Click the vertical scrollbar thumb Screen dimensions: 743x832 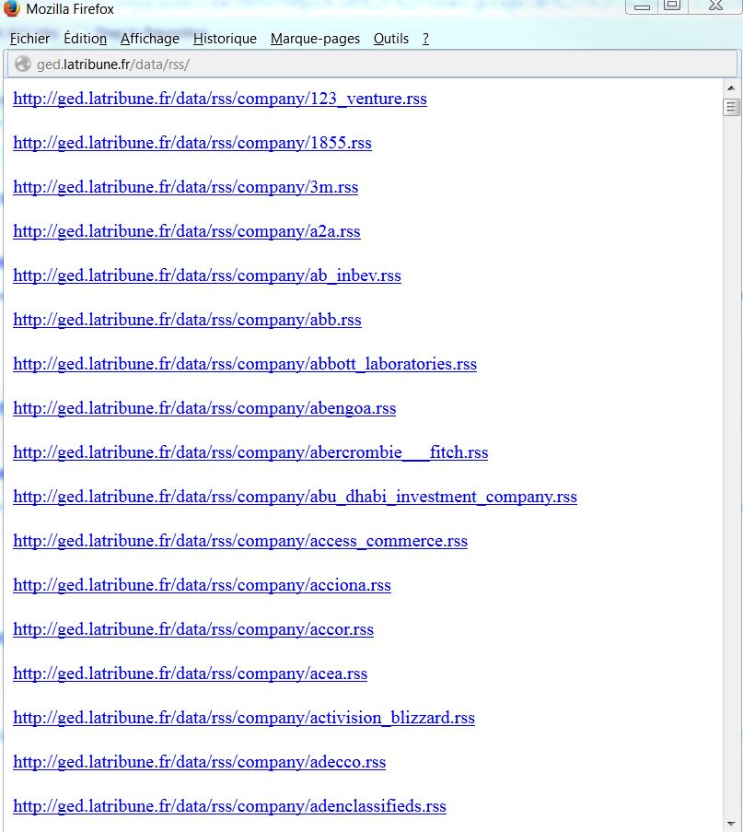click(x=731, y=107)
